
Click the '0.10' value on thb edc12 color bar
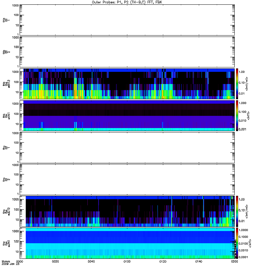tap(241, 83)
